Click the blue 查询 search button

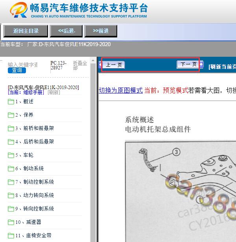pos(17,71)
